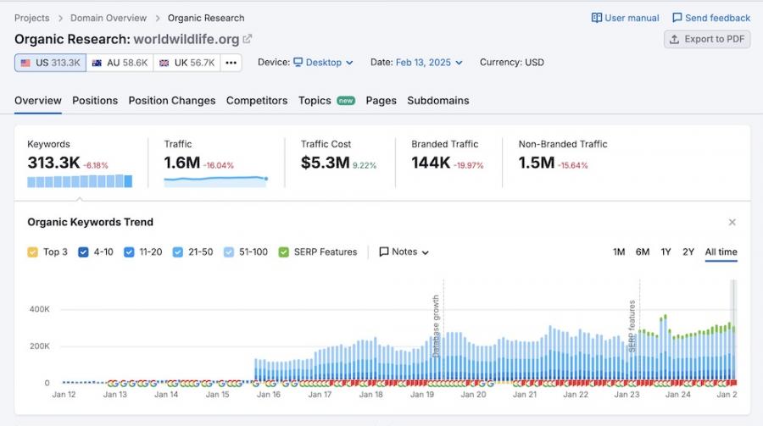Click the Traffic sparkline chart
Screen dimensions: 763x426
[215, 181]
